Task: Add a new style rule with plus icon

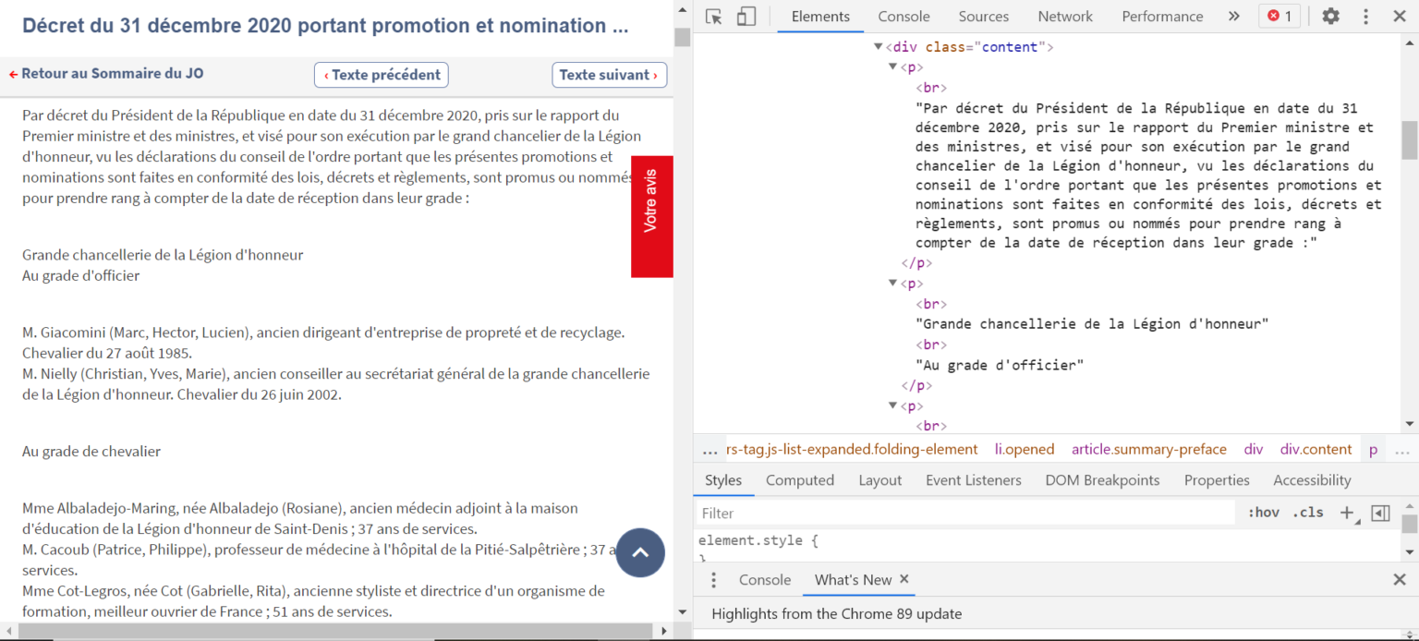Action: [1347, 513]
